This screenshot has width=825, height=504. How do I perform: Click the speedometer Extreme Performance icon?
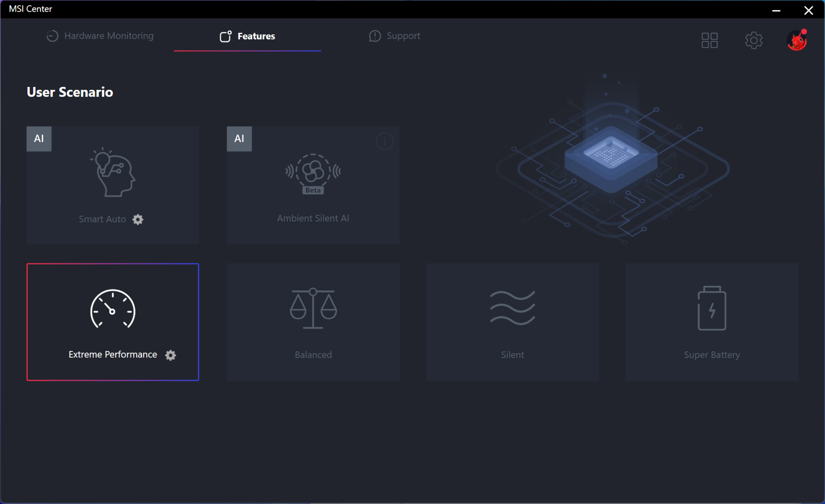coord(113,309)
